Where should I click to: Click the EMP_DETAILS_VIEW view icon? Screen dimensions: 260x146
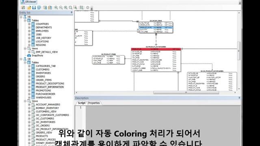33,52
